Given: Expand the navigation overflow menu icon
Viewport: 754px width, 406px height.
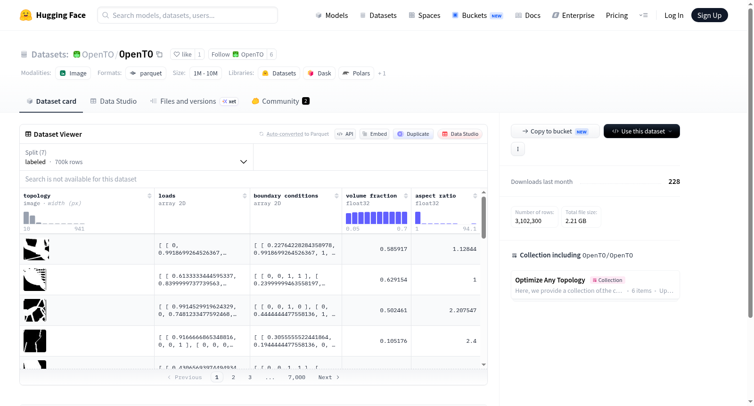Looking at the screenshot, I should pos(643,15).
